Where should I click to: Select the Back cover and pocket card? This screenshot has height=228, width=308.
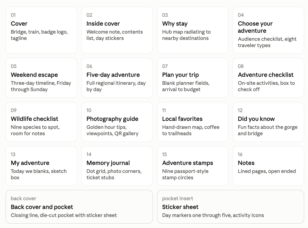79,207
